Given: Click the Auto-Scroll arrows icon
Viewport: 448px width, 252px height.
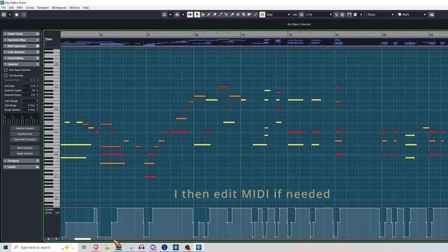Looking at the screenshot, I should click(x=177, y=15).
